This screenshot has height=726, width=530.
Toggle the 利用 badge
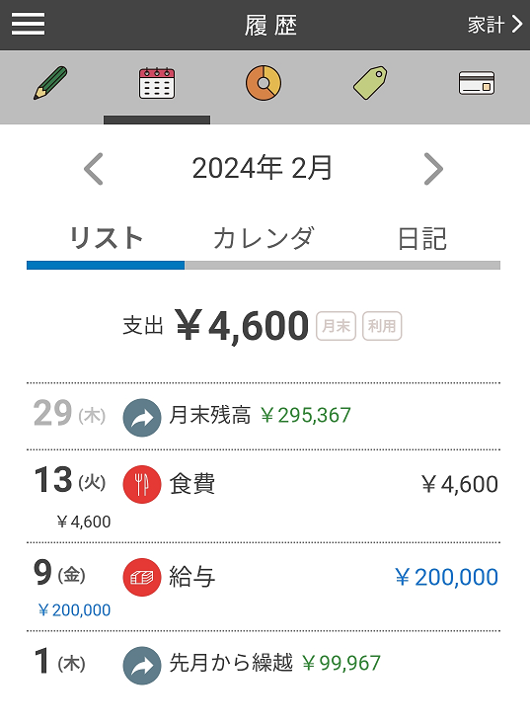(x=382, y=326)
